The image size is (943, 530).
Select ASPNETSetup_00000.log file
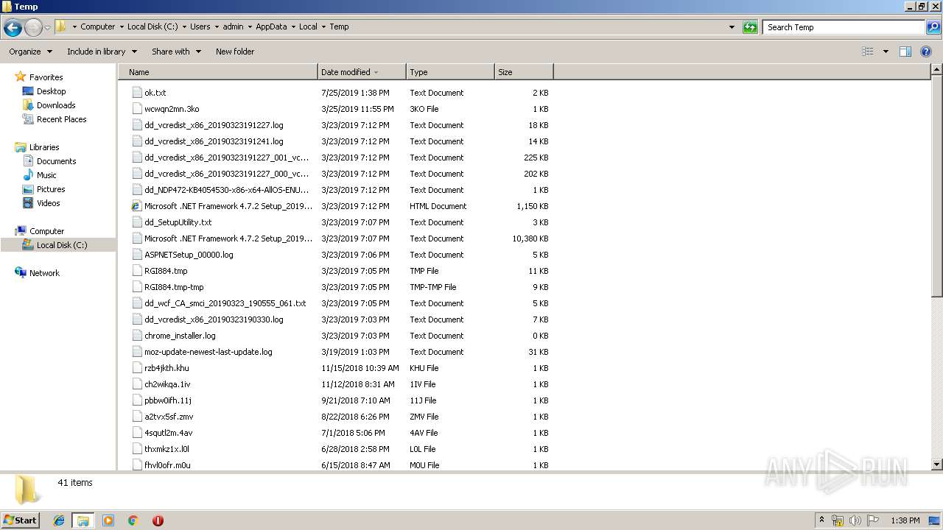[x=189, y=255]
